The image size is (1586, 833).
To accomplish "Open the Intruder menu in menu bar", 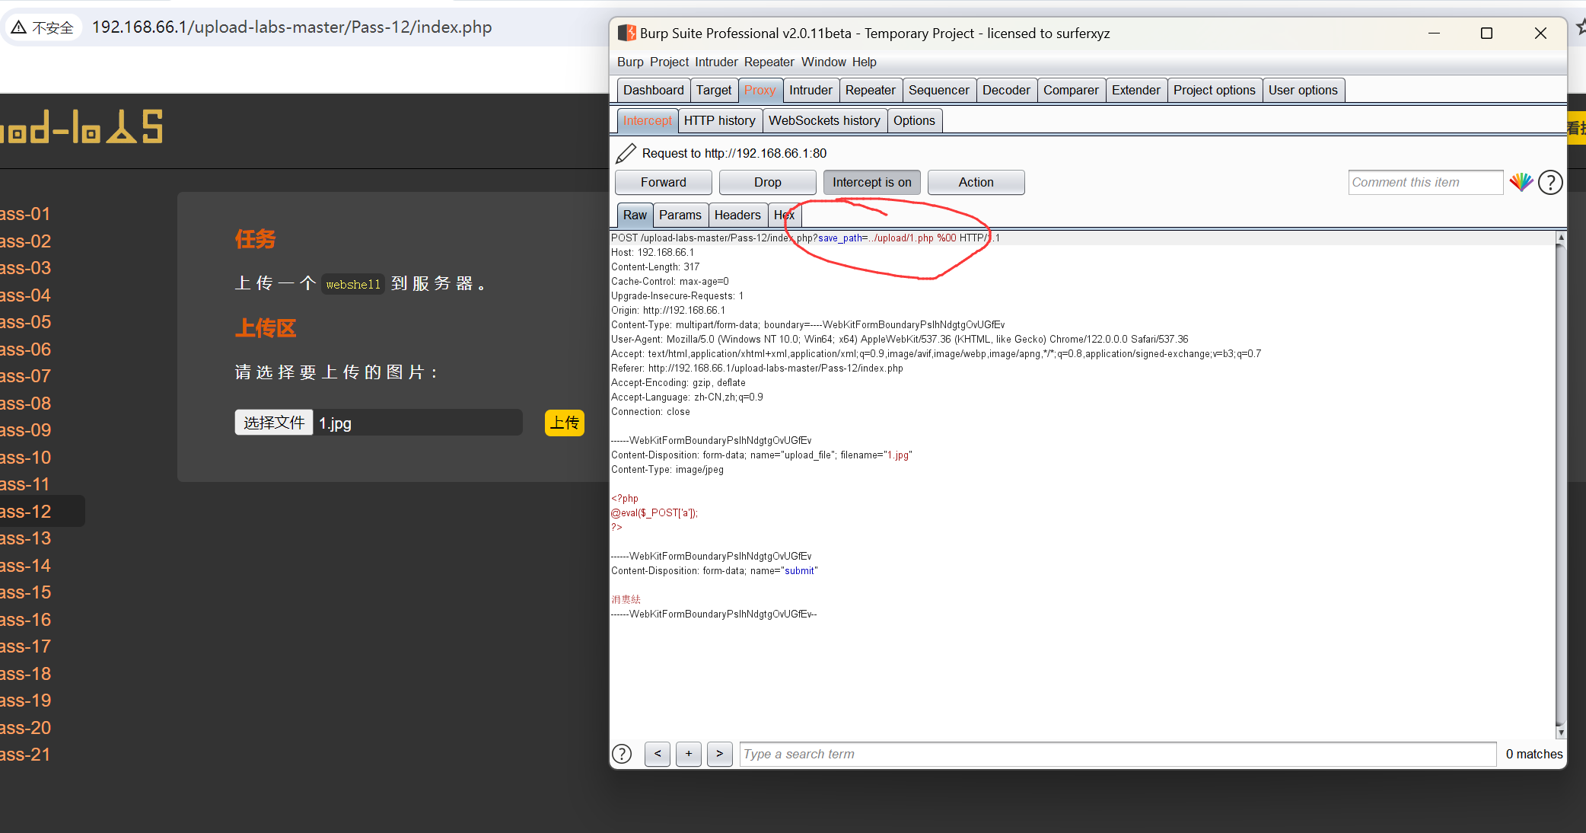I will tap(716, 62).
